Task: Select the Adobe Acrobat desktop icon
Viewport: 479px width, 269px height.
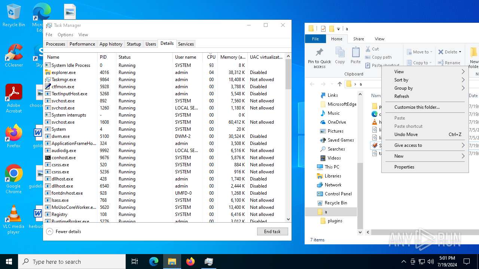Action: (x=13, y=99)
